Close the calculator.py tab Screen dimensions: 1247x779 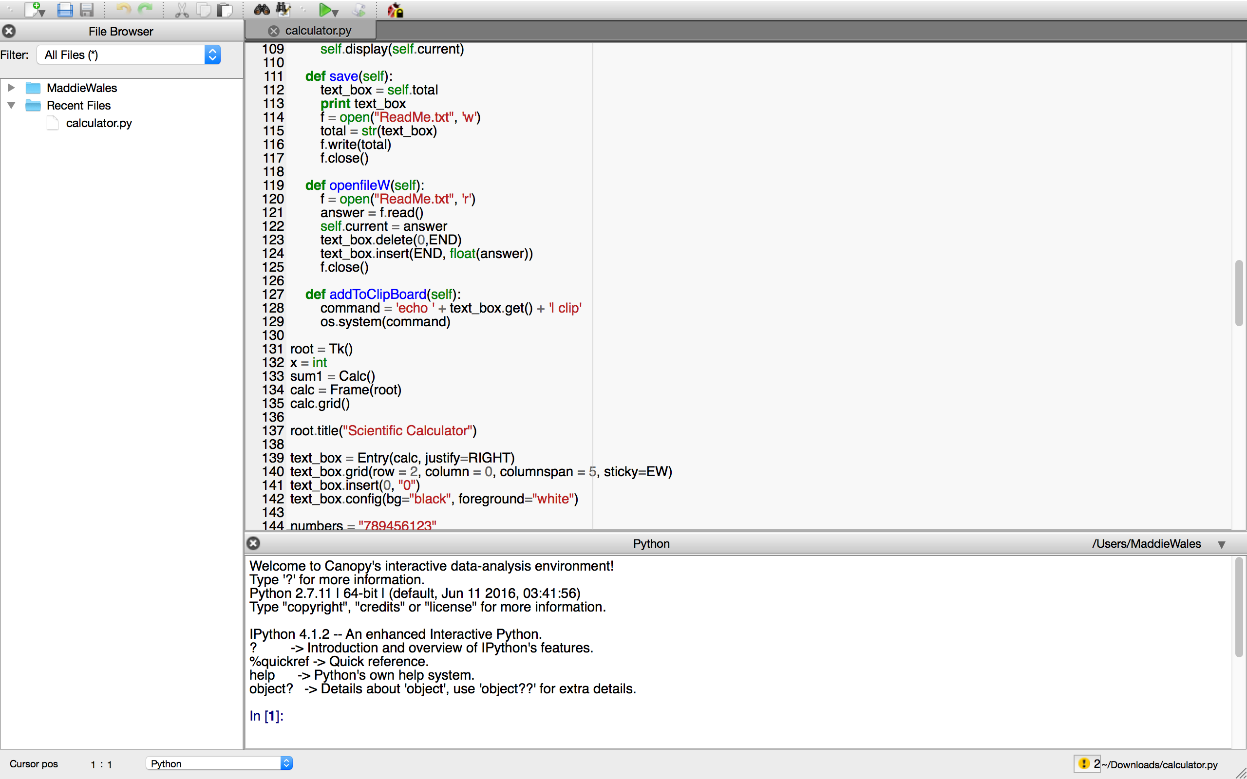coord(274,31)
